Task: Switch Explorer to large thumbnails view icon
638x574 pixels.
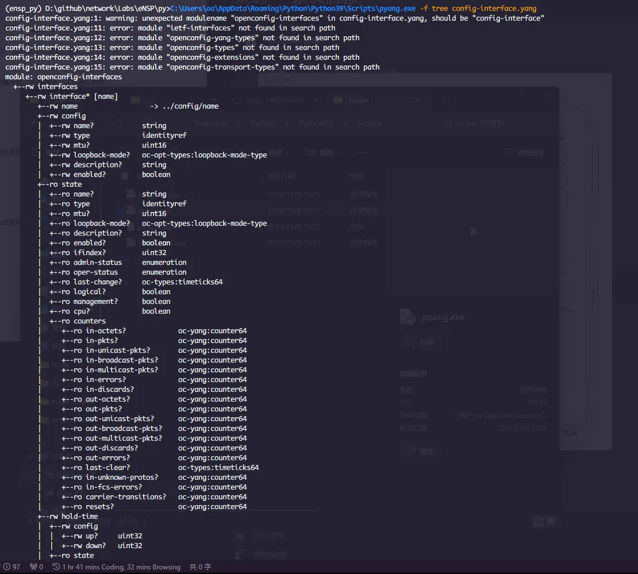Action: 551,521
